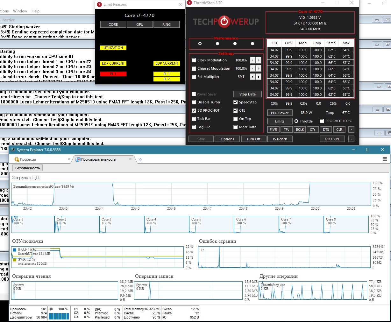Click the C7s button
The image size is (391, 322).
313,129
